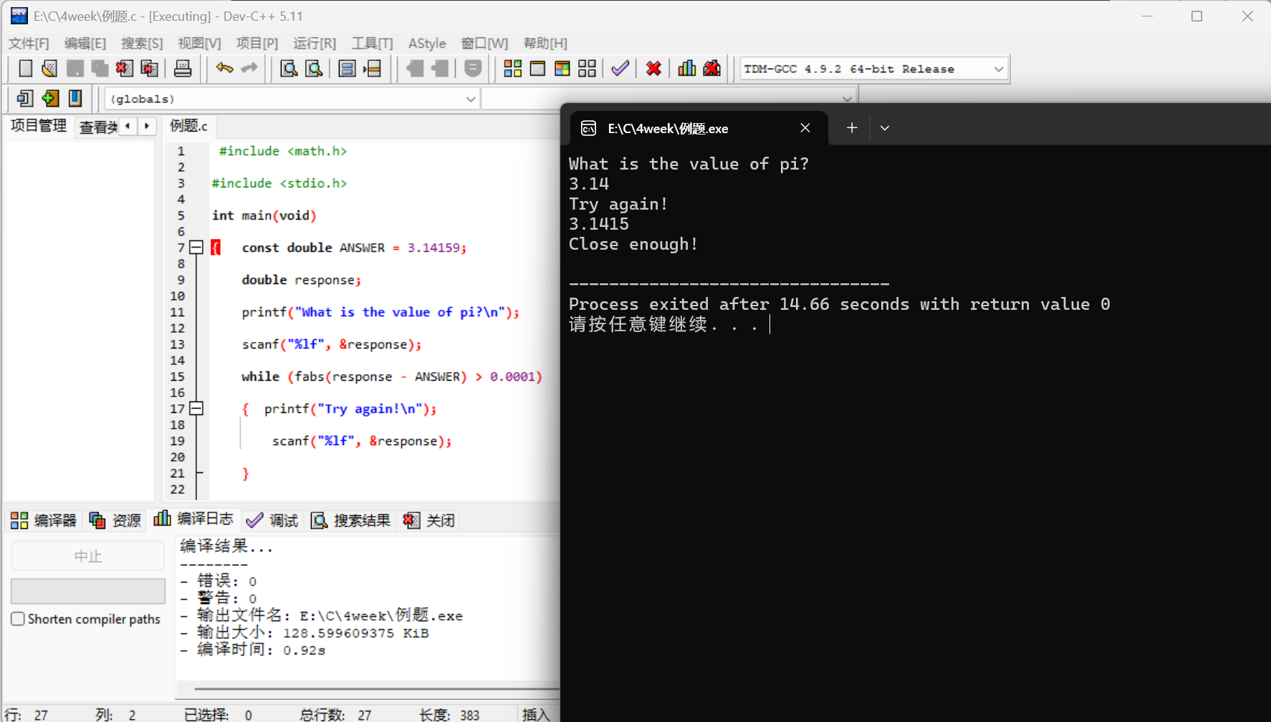The image size is (1271, 722).
Task: Switch to the 资源 bottom tab
Action: click(x=115, y=520)
